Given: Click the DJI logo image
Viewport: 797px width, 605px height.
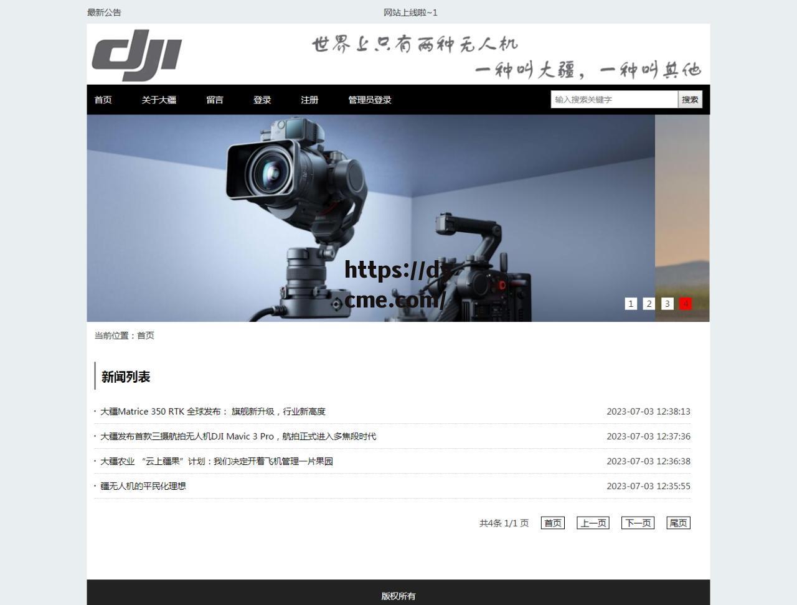Looking at the screenshot, I should pyautogui.click(x=137, y=54).
